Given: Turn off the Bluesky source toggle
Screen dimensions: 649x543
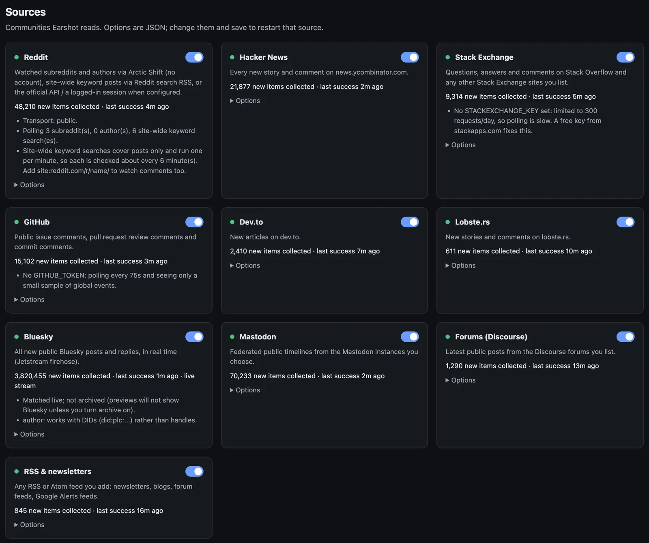Looking at the screenshot, I should coord(194,337).
